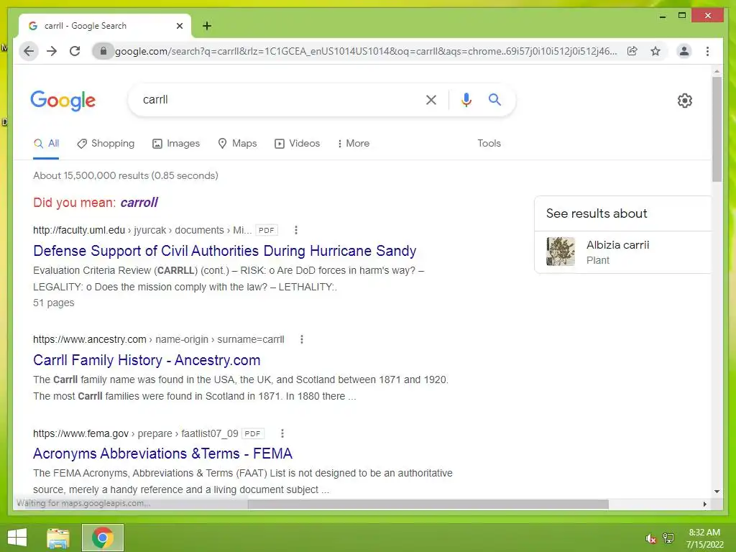Viewport: 736px width, 552px height.
Task: Click "51 pages" text under first result
Action: tap(53, 303)
